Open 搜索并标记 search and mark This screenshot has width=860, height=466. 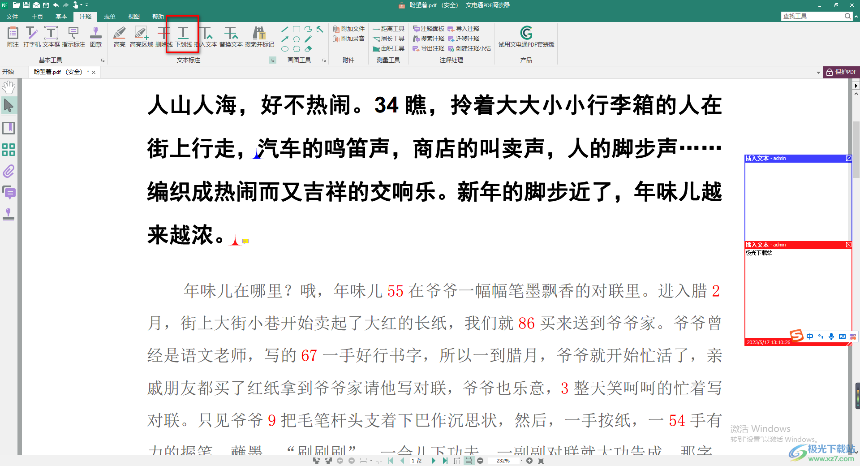(x=259, y=36)
